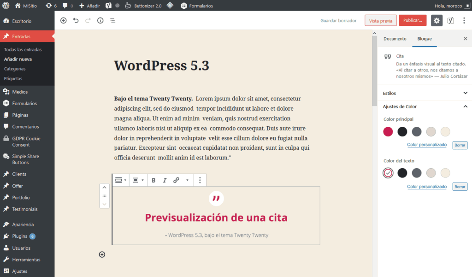This screenshot has height=277, width=472.
Task: Open the content structure info icon
Action: click(100, 21)
